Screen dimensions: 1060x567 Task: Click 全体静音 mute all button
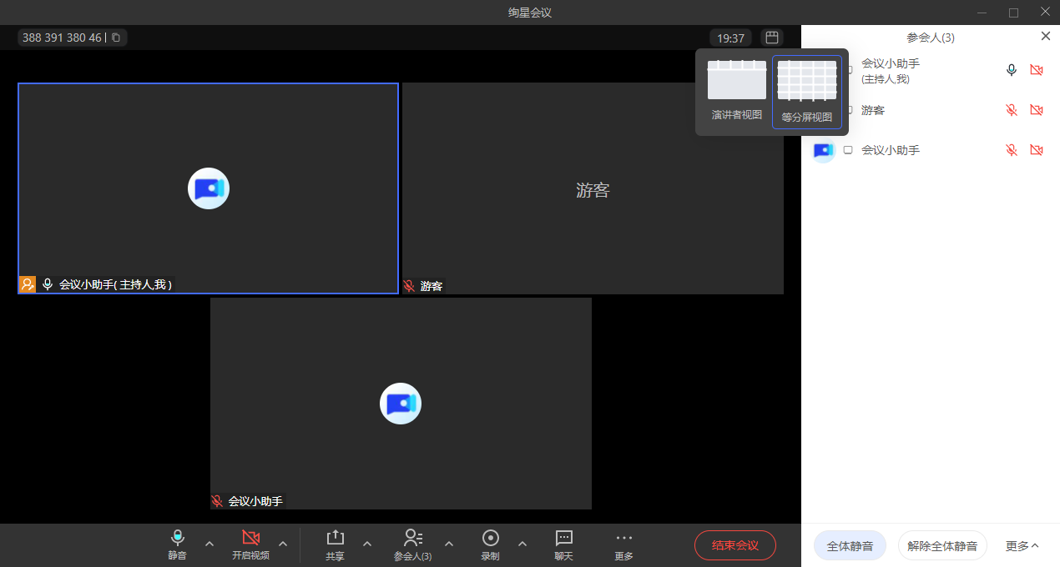[x=850, y=546]
